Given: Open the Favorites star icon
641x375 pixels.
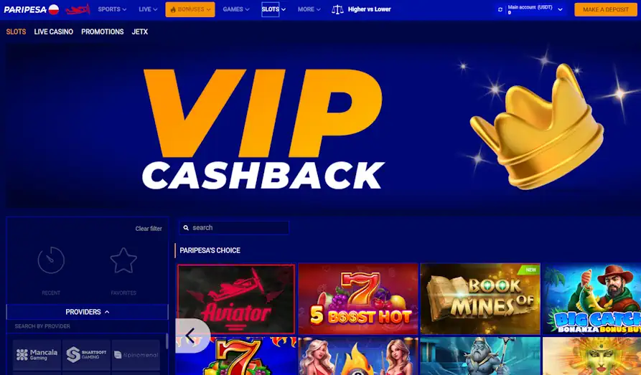Looking at the screenshot, I should point(123,260).
